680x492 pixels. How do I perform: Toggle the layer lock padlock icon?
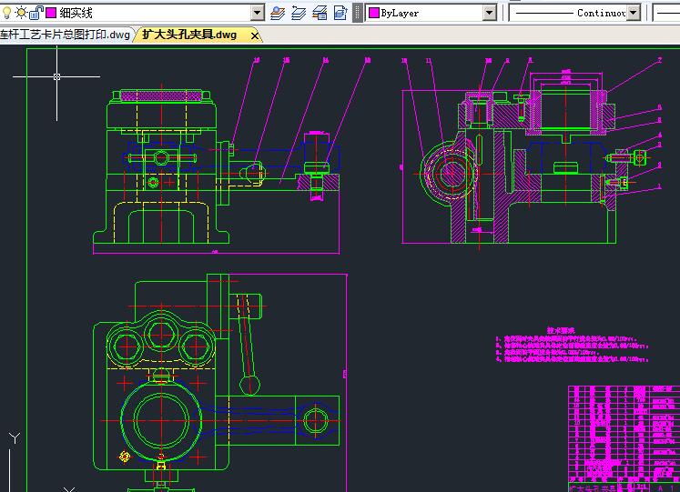(35, 13)
